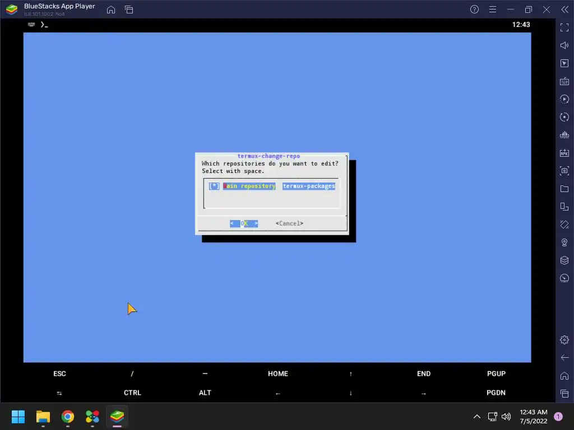
Task: Open multi-instance manager icon in title bar
Action: click(x=129, y=10)
